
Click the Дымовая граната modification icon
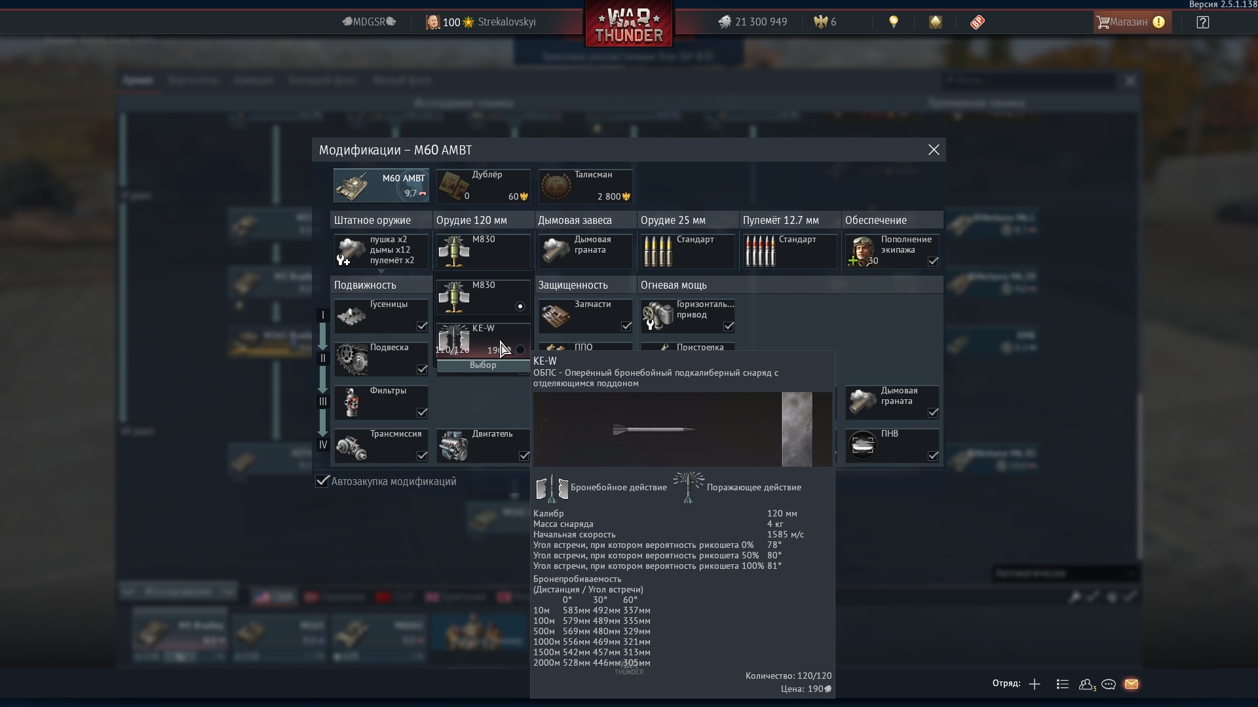coord(862,403)
